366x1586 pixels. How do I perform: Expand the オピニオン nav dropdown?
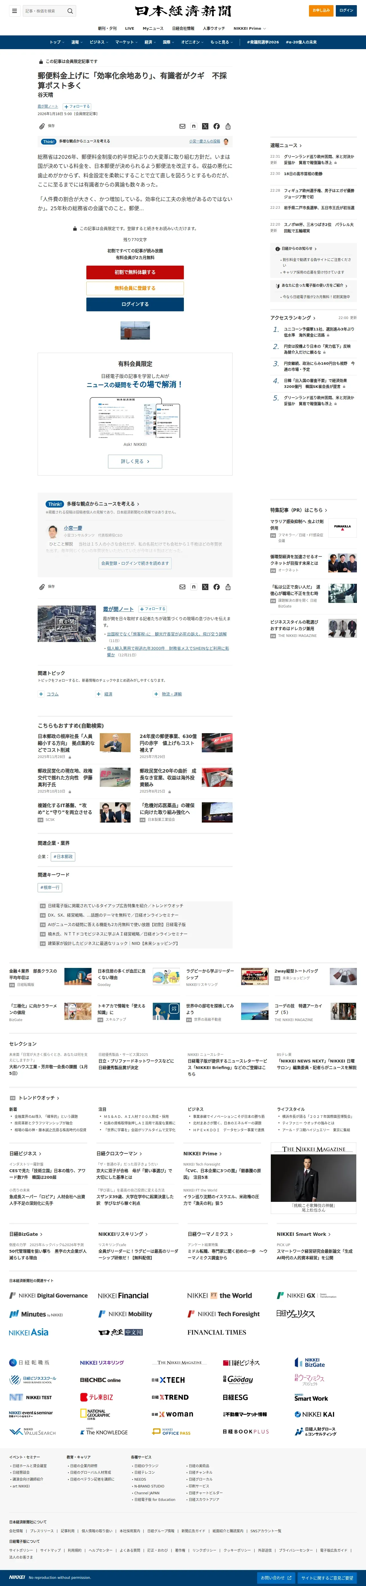[x=193, y=42]
